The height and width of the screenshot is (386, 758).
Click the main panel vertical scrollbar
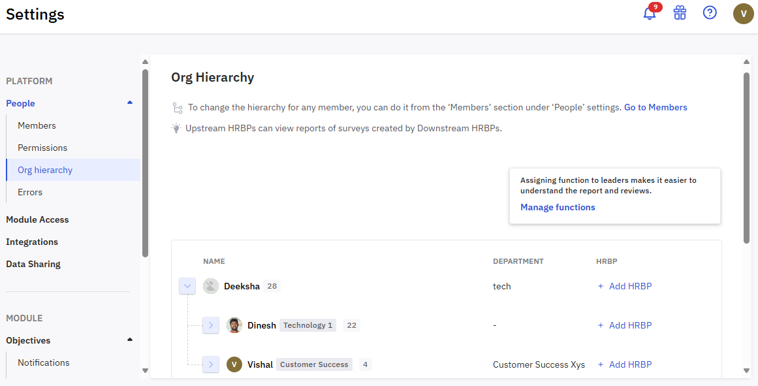click(x=746, y=157)
